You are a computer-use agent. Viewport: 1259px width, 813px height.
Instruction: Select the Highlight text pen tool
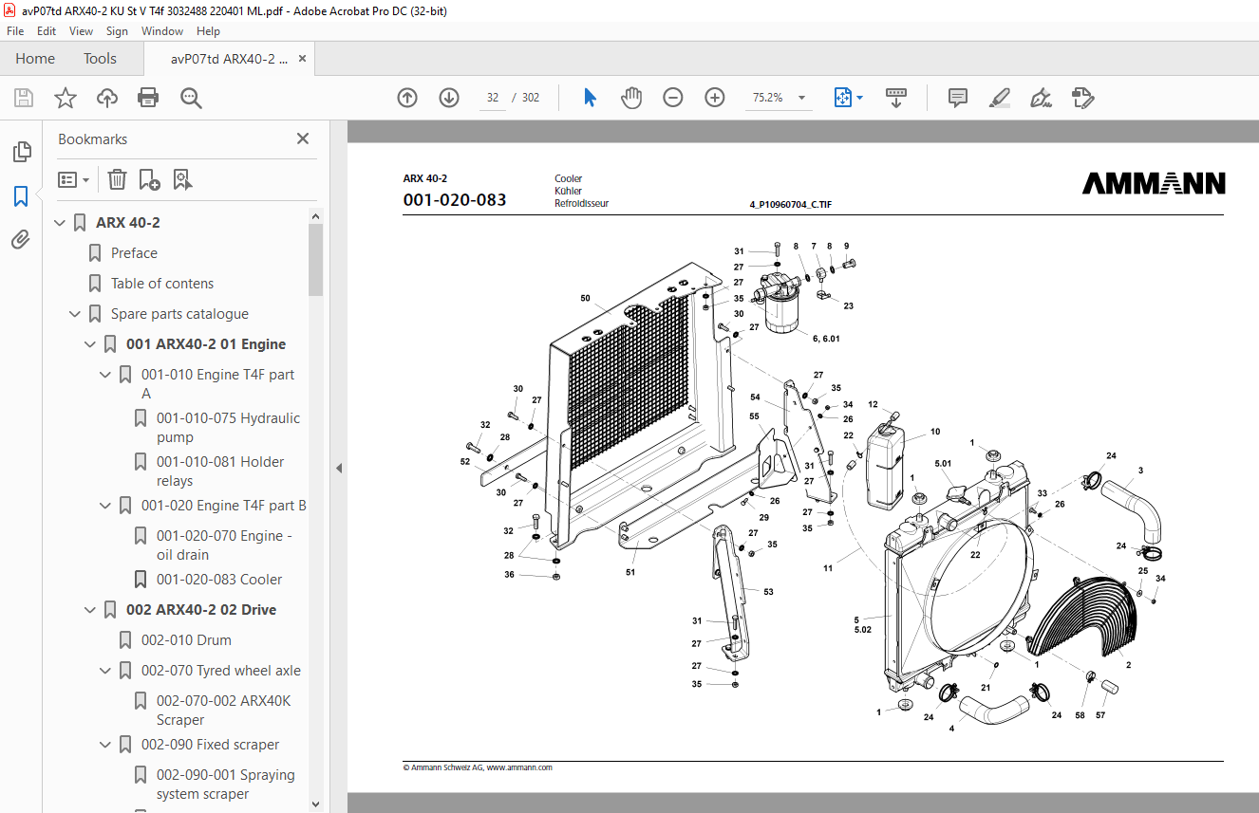[999, 98]
